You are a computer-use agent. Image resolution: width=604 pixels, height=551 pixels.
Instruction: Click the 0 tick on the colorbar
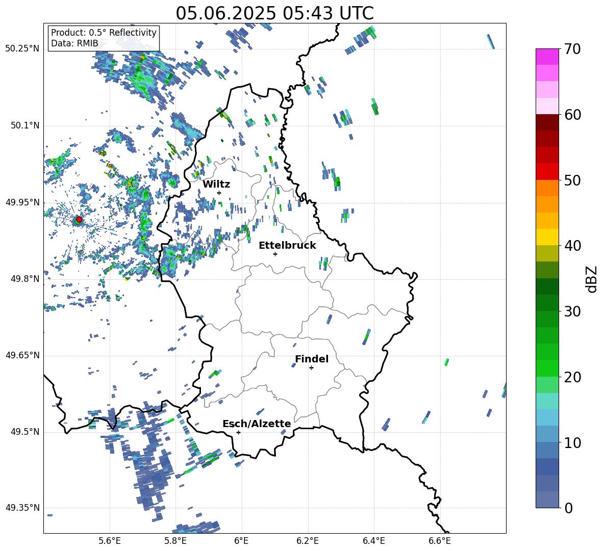(568, 508)
